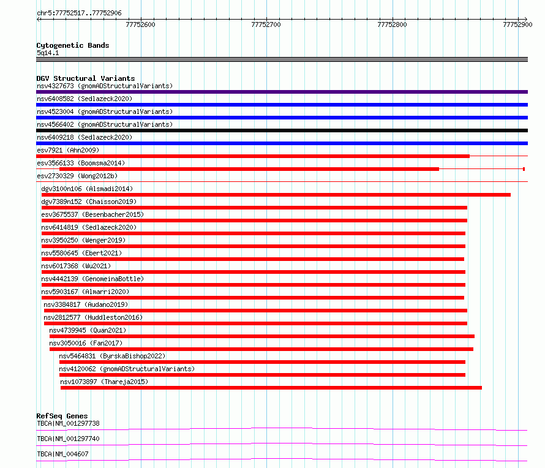Select the magenta TBCA NM_001297740 transcript line
545x468 pixels.
click(x=282, y=444)
